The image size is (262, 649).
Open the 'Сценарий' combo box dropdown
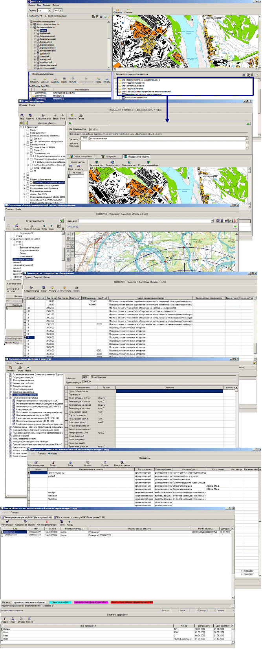point(213,221)
